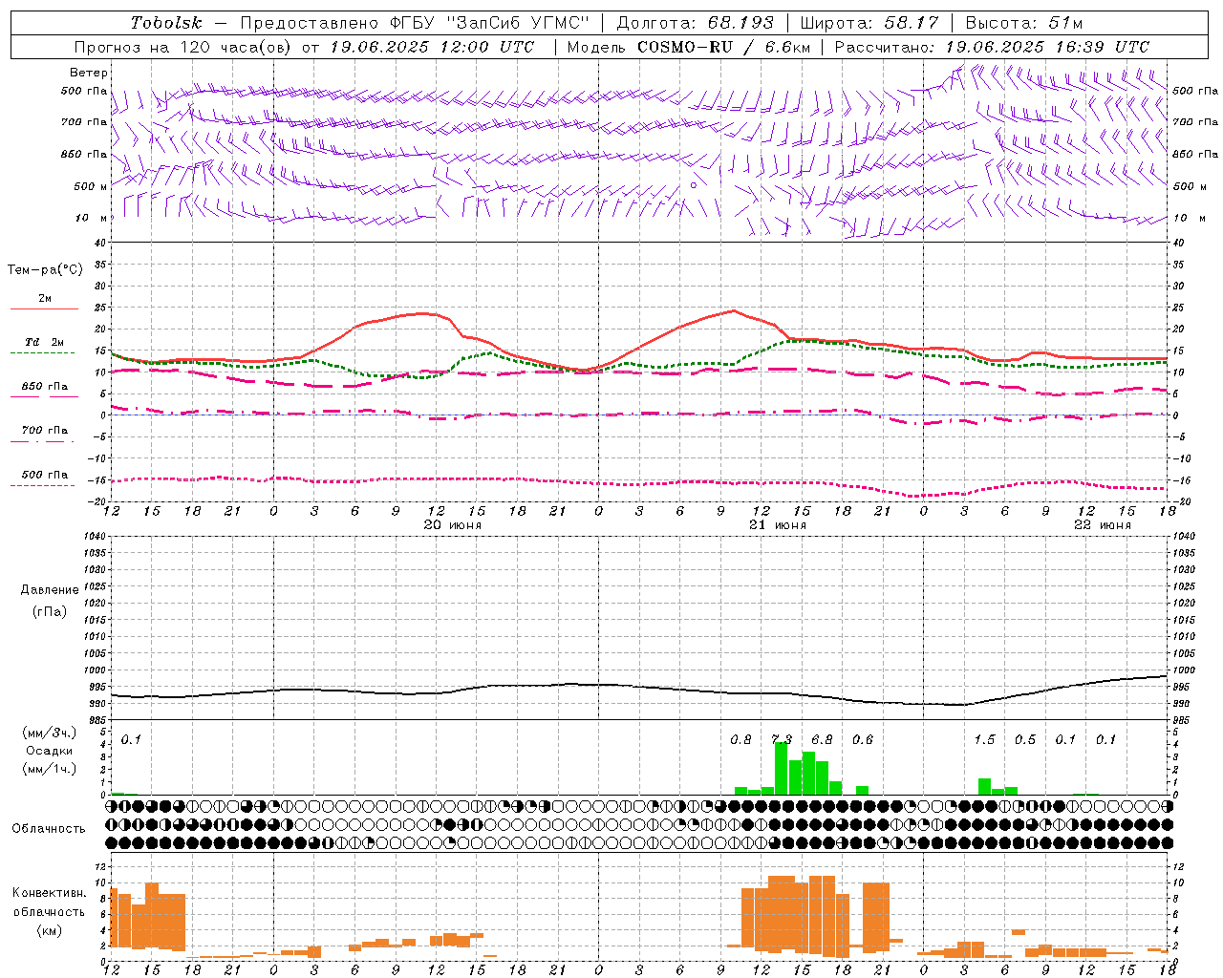Screen dimensions: 1223x978
Task: Click the '20 июня' date label
Action: click(452, 524)
